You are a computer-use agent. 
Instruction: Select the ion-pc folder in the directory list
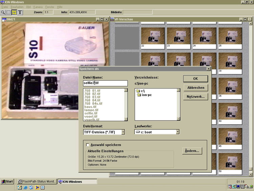(x=144, y=95)
